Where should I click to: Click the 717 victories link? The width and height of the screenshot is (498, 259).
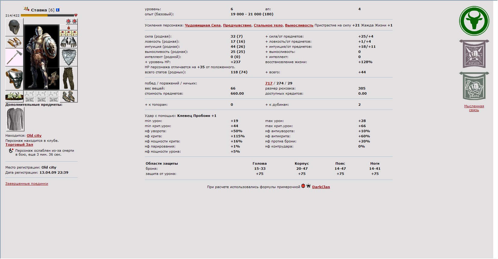click(x=269, y=83)
